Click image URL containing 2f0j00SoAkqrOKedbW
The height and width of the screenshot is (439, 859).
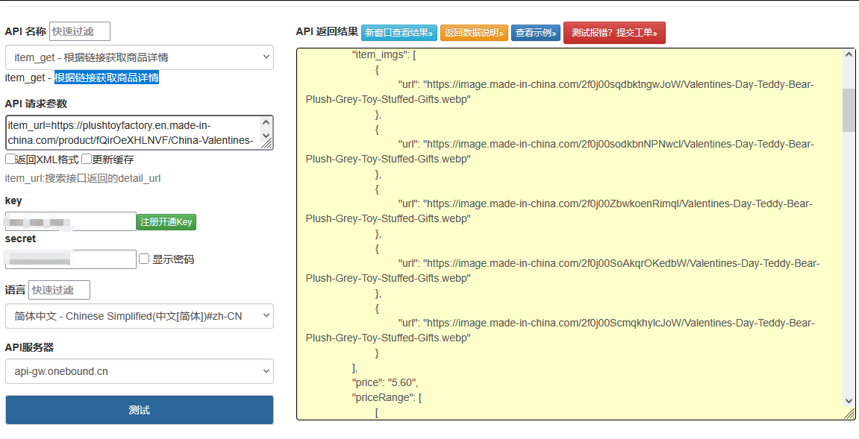(563, 271)
